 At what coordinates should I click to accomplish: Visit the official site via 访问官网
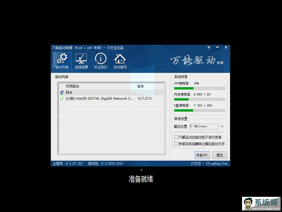(120, 61)
